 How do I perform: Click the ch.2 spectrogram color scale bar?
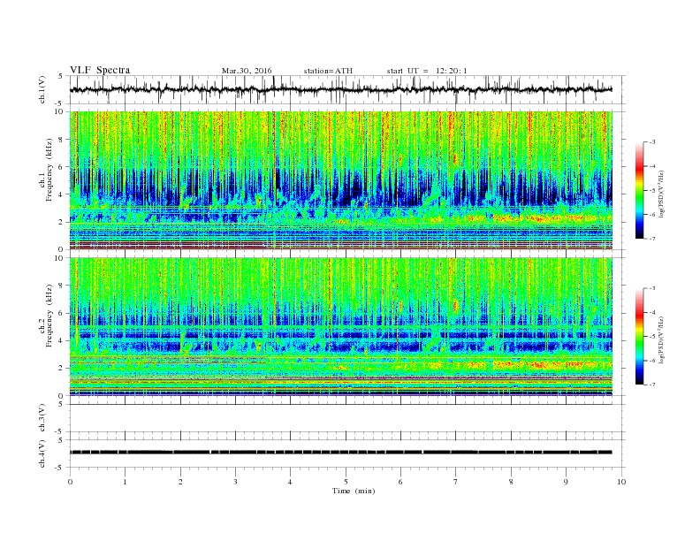pyautogui.click(x=639, y=337)
